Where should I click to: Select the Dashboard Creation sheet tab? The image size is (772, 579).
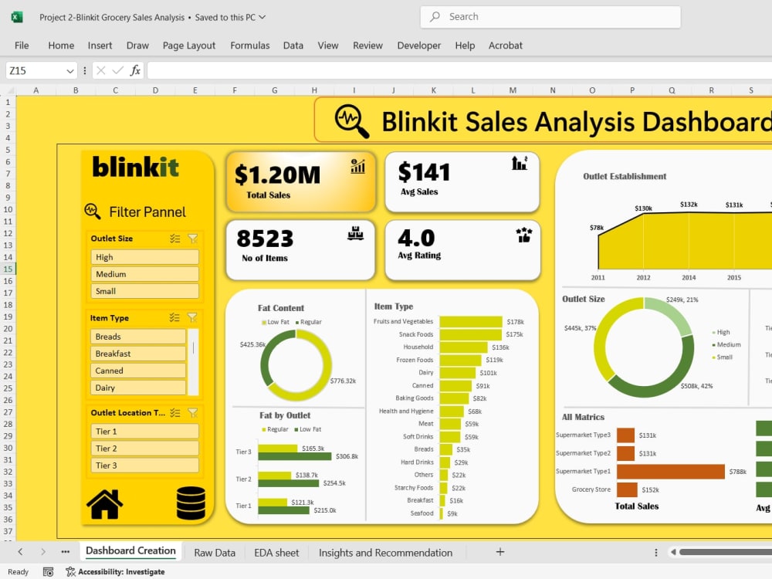click(x=130, y=551)
